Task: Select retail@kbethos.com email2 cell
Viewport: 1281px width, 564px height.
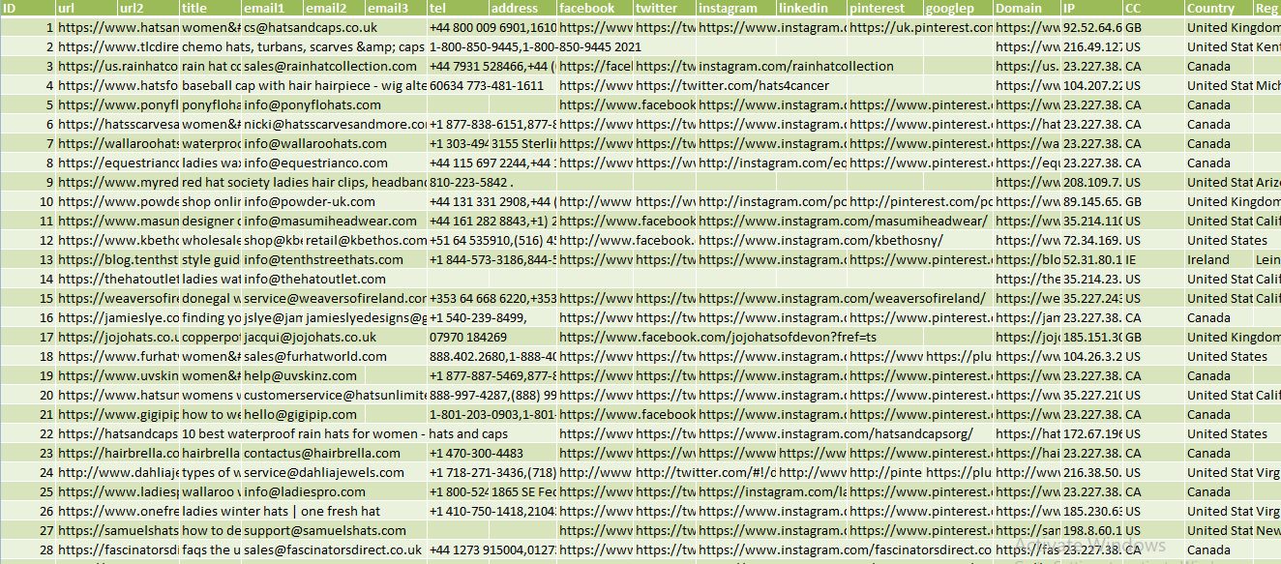Action: pyautogui.click(x=366, y=240)
